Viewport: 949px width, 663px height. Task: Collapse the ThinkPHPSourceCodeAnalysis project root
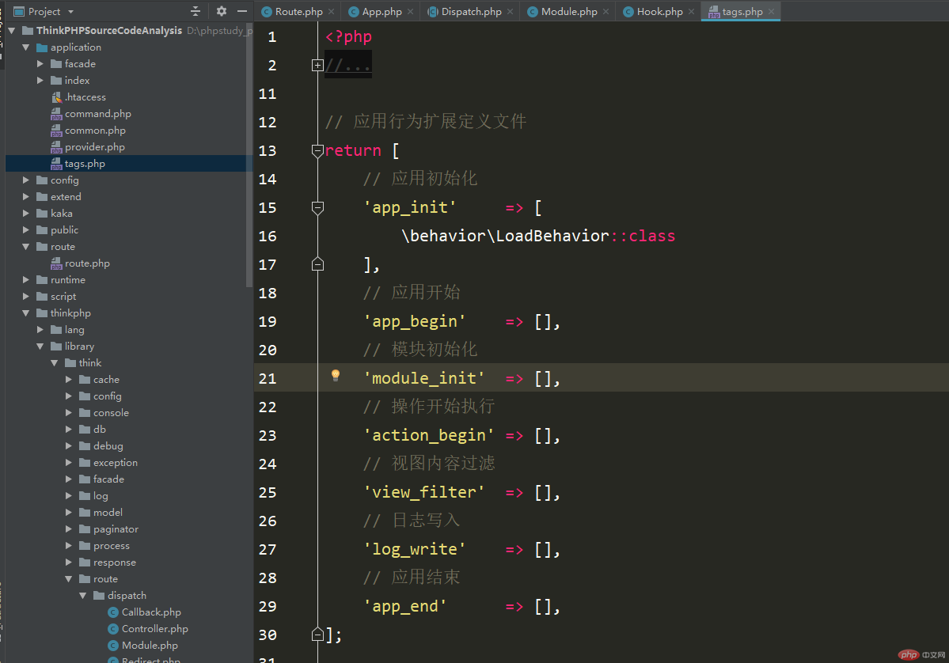pyautogui.click(x=12, y=30)
